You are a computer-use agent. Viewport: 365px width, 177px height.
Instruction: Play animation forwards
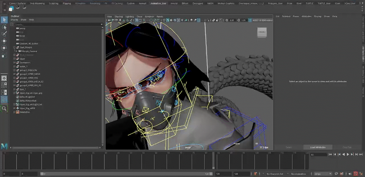point(348,154)
